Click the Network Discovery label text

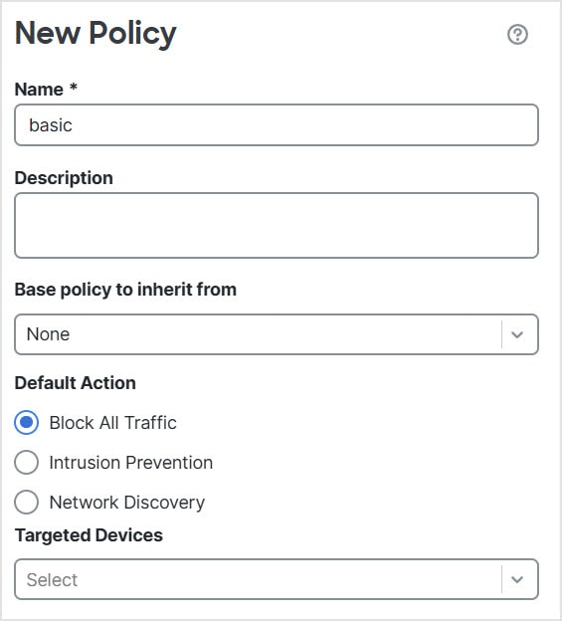click(x=127, y=503)
